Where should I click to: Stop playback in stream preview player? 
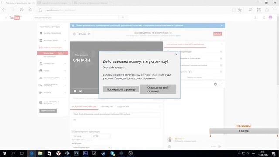(x=75, y=91)
